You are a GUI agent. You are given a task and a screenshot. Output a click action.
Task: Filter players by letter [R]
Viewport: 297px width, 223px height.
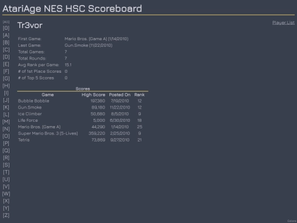[x=6, y=158]
